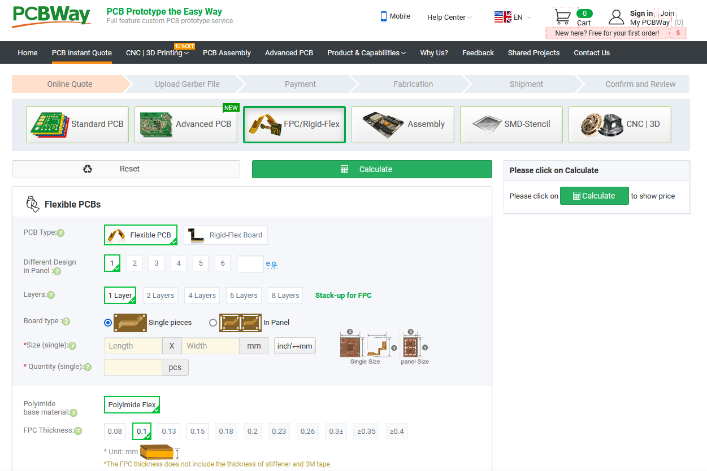
Task: Click the PCBWay logo
Action: click(51, 16)
